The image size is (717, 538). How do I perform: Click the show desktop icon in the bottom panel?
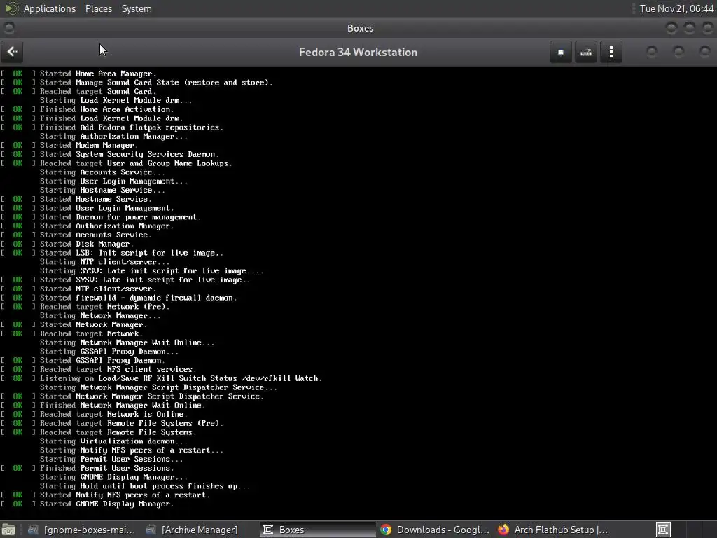[8, 530]
